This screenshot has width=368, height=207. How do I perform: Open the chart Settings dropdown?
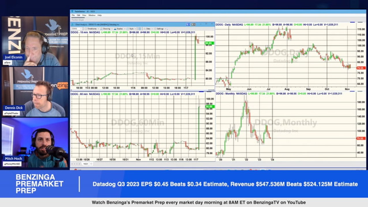pos(160,29)
